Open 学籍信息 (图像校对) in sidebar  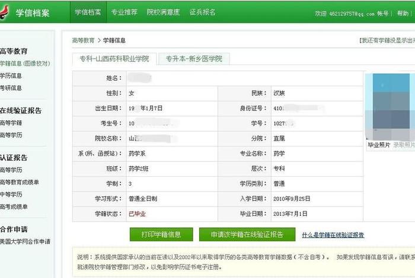[25, 63]
